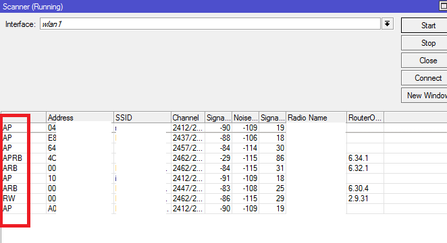Screen dimensions: 447x243
Task: Click the signal-to-noise value 86 cell
Action: 273,158
